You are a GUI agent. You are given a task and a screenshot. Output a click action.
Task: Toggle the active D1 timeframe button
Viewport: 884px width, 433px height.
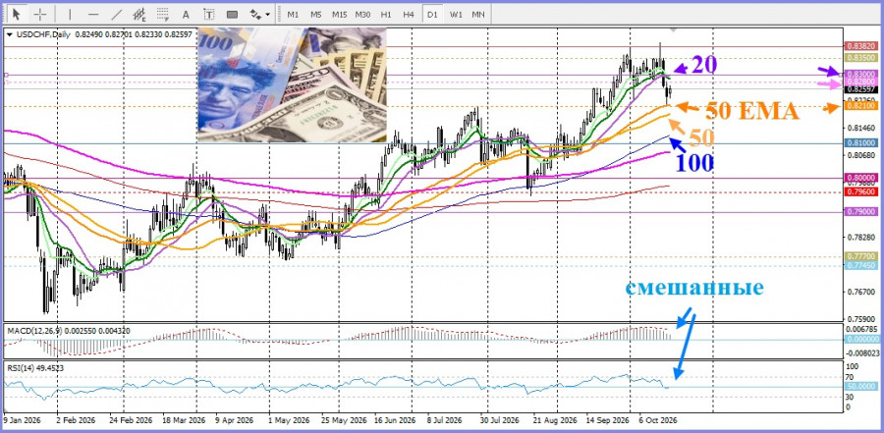[432, 14]
